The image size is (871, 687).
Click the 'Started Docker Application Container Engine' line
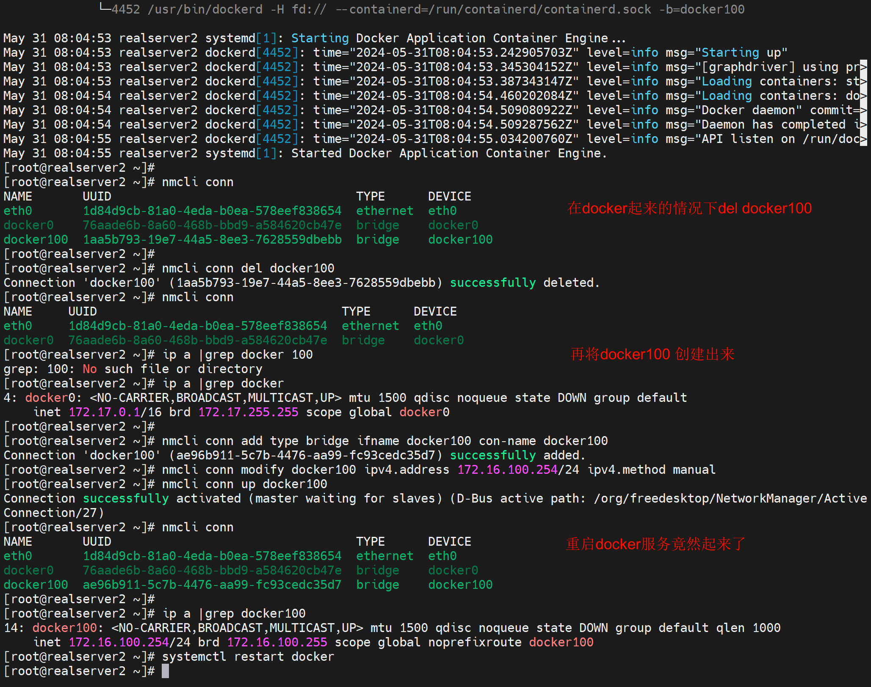tap(449, 154)
